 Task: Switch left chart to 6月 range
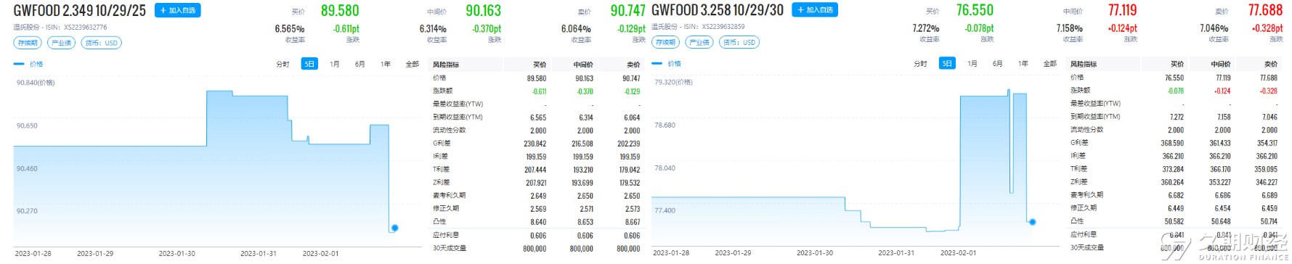pos(360,65)
